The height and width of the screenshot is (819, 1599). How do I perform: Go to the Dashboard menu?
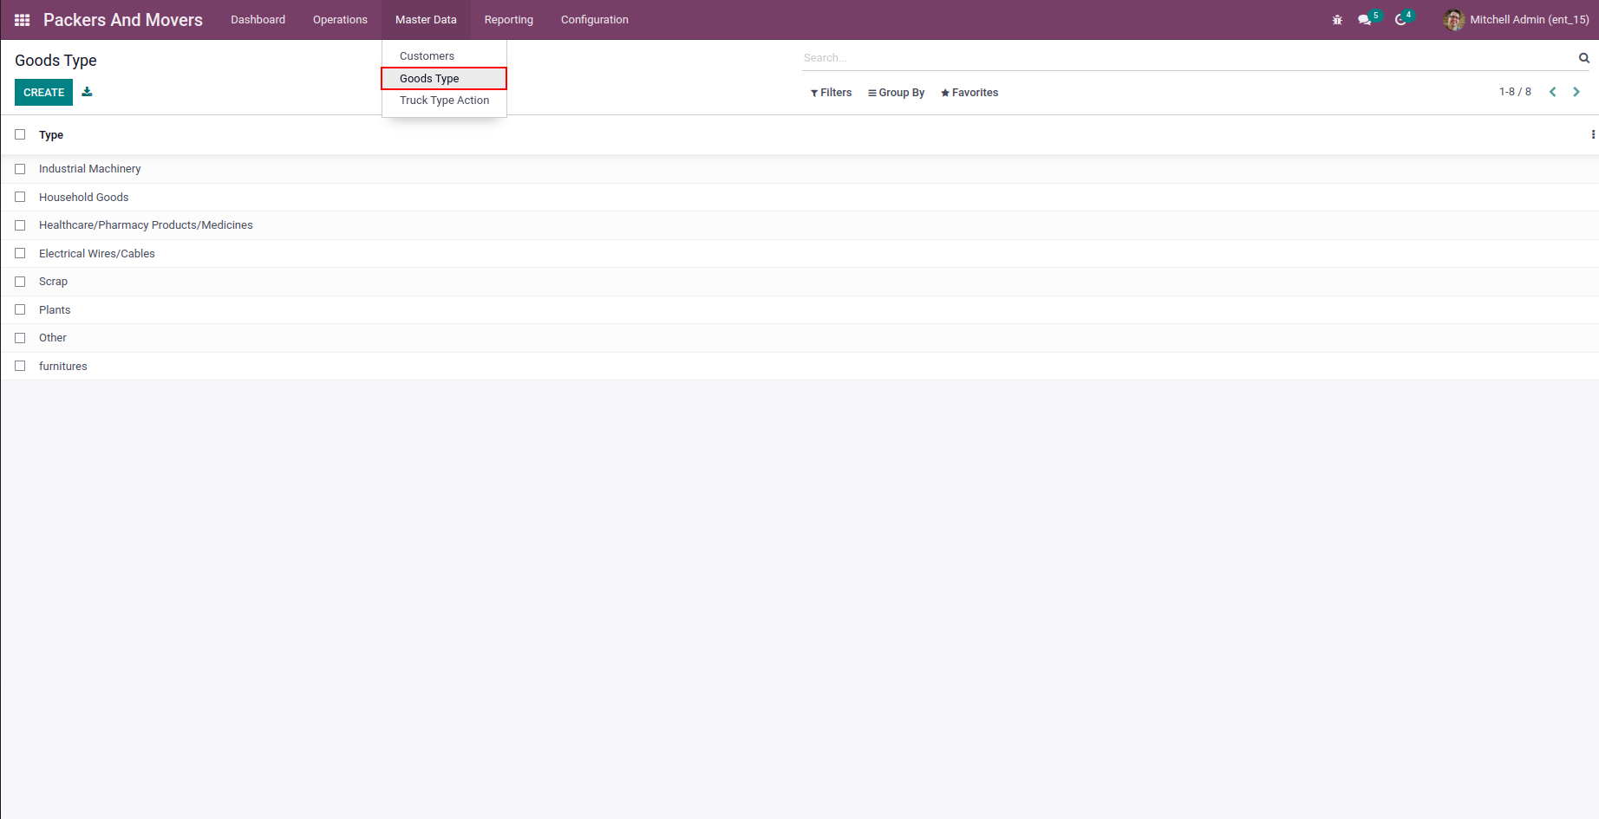tap(258, 20)
